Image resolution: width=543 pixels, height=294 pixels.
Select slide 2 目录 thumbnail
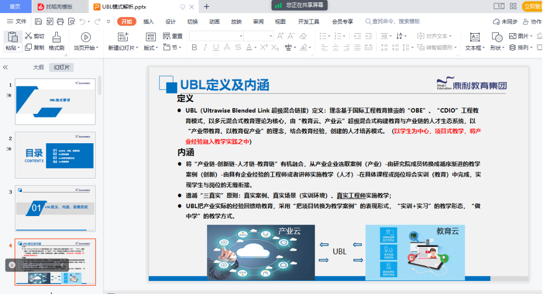pyautogui.click(x=55, y=155)
